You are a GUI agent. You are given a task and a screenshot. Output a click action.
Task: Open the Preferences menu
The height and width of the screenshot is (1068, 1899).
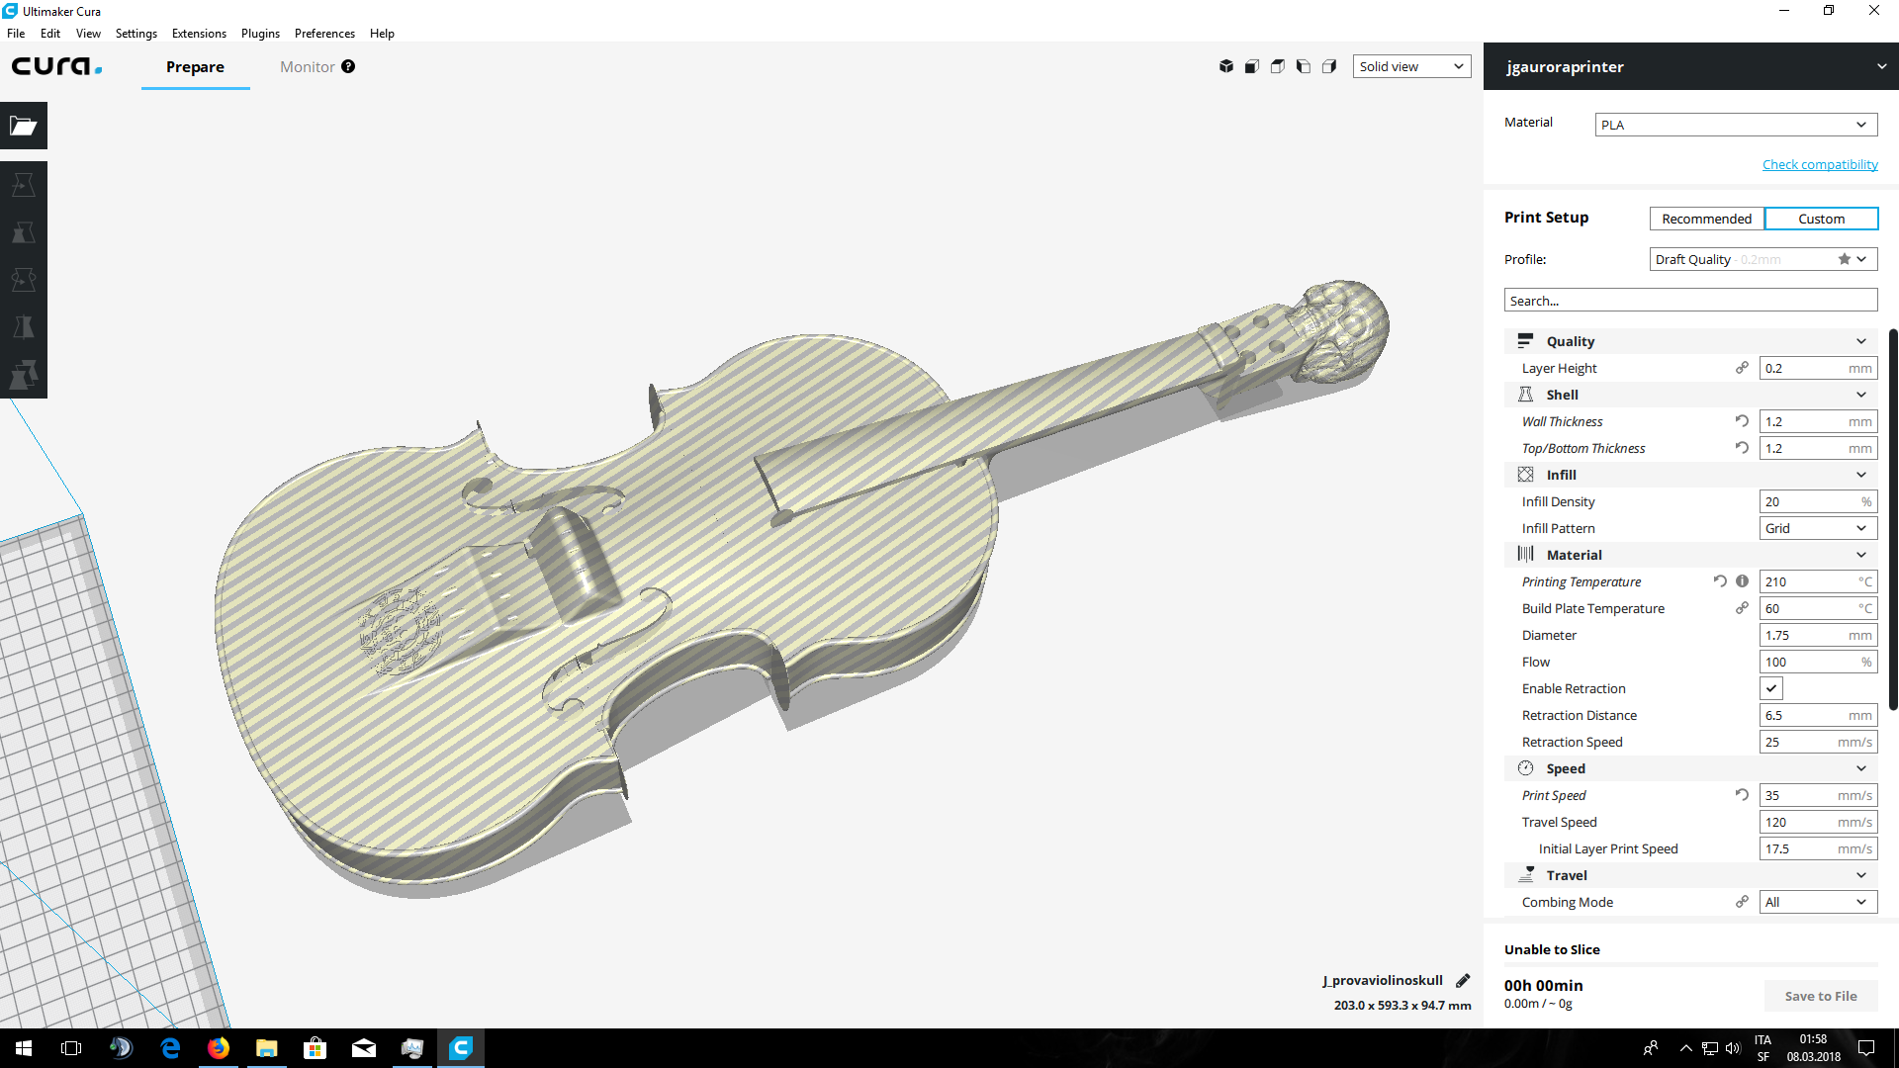click(x=324, y=33)
